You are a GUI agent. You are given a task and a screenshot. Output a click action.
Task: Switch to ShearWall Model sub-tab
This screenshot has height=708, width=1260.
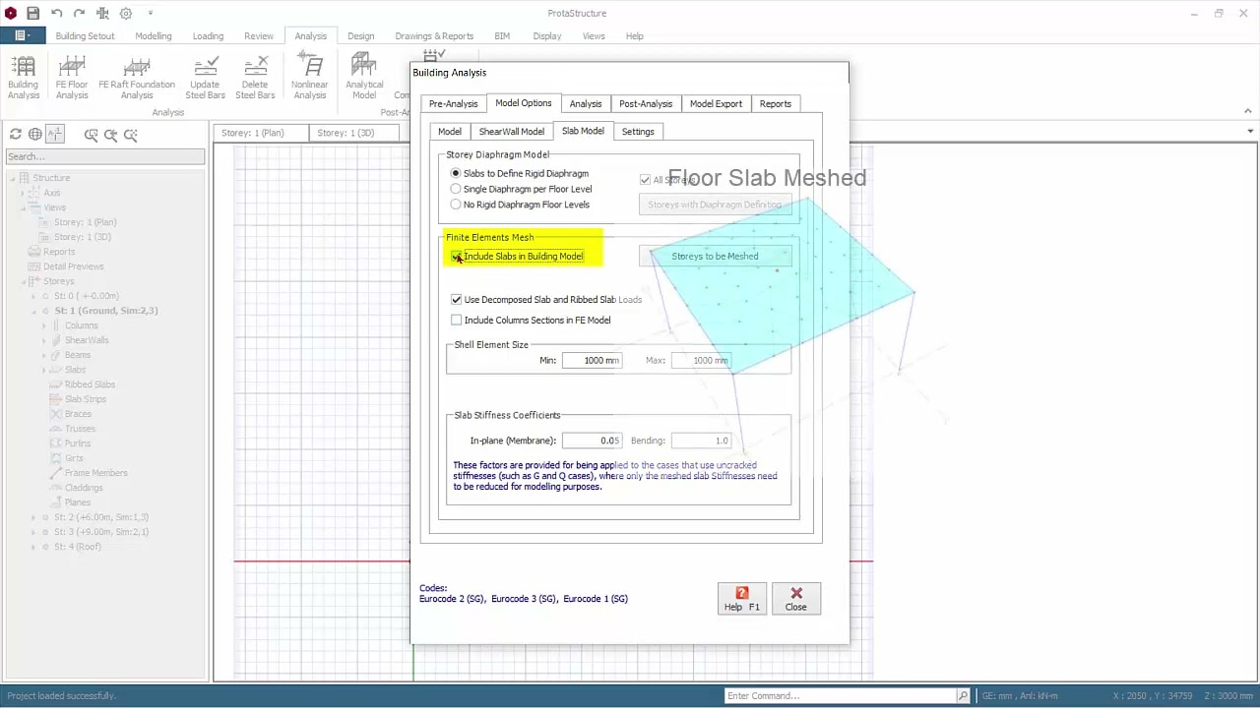tap(511, 131)
